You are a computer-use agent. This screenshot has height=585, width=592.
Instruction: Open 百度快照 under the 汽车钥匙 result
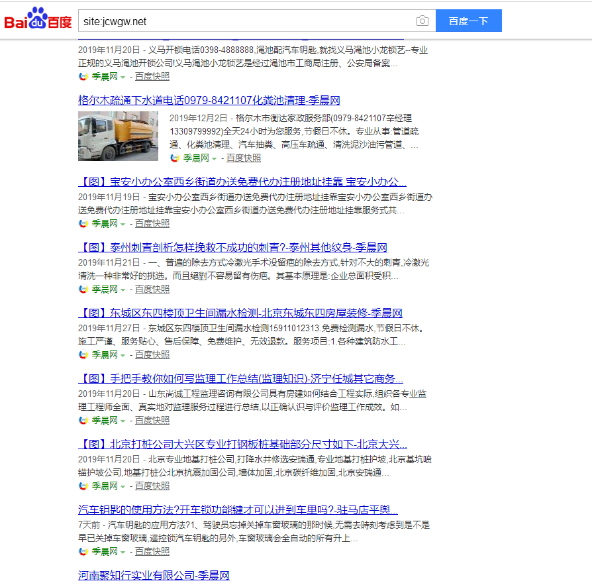click(151, 551)
